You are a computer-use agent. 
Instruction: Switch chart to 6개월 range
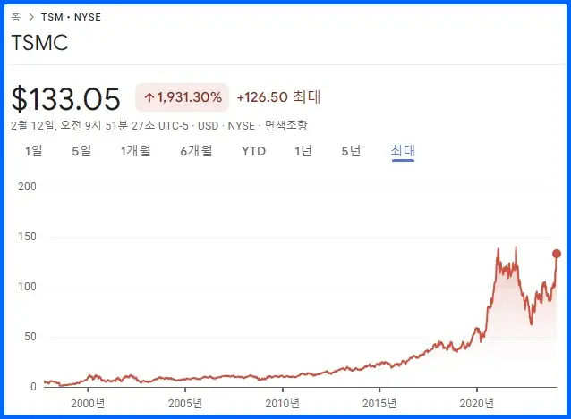(196, 150)
